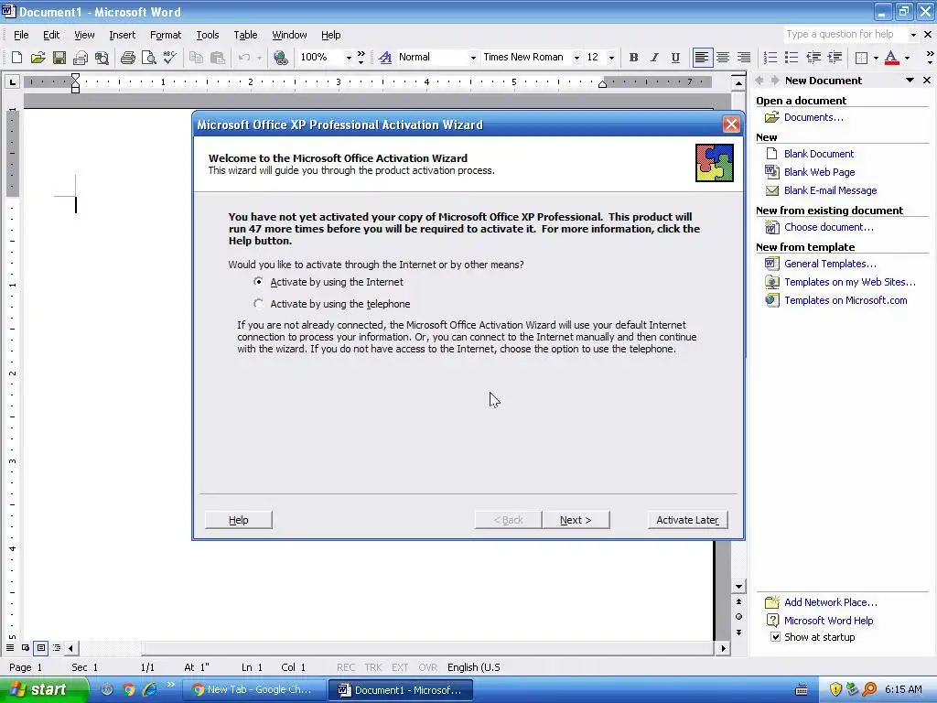The width and height of the screenshot is (937, 703).
Task: Open the Times New Roman font dropdown
Action: click(x=576, y=58)
